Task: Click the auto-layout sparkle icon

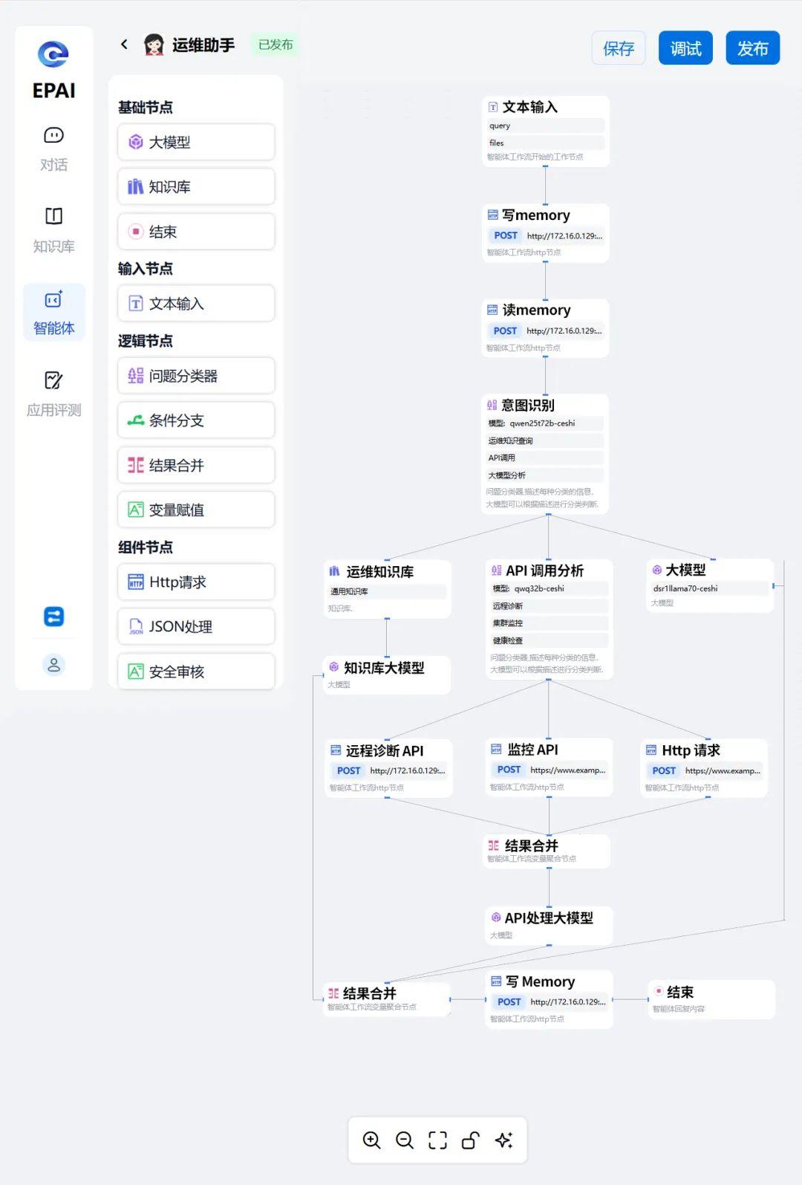Action: (504, 1140)
